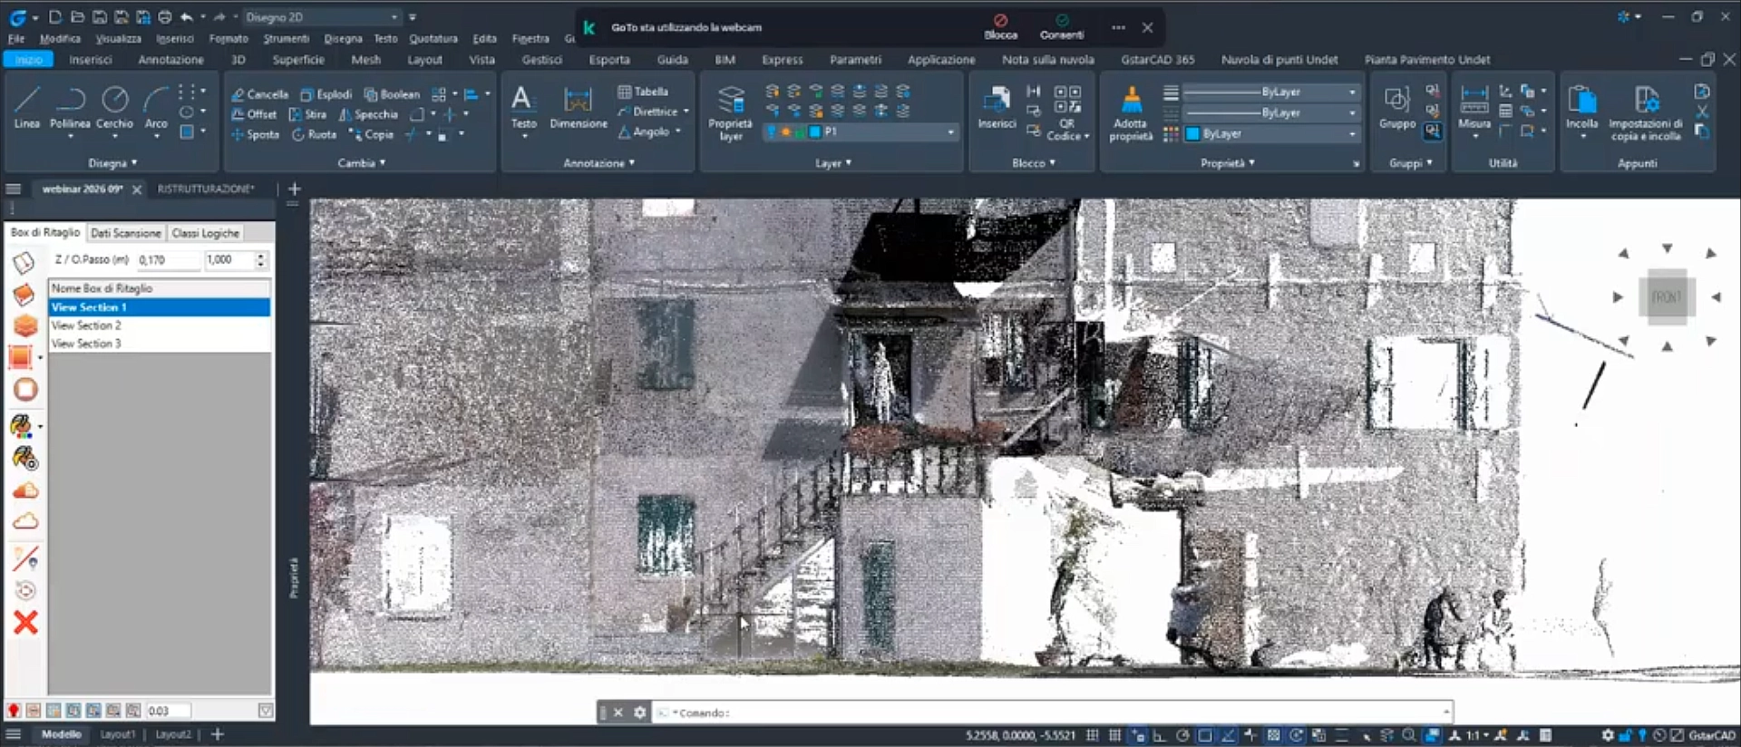Toggle ortho mode in status bar
1741x747 pixels.
(x=1159, y=735)
